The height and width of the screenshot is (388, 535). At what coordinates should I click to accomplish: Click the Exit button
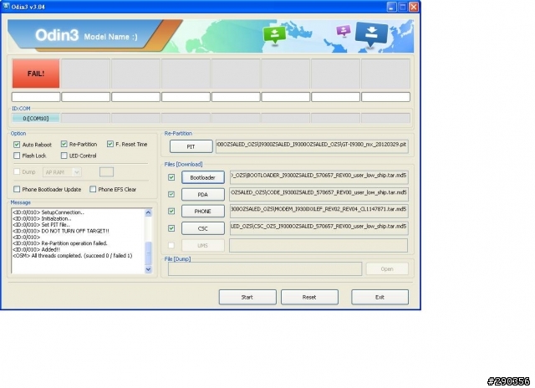pos(380,297)
